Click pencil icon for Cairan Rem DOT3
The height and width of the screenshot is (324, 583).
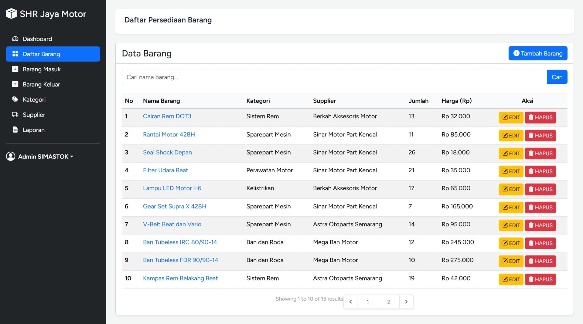(x=505, y=117)
